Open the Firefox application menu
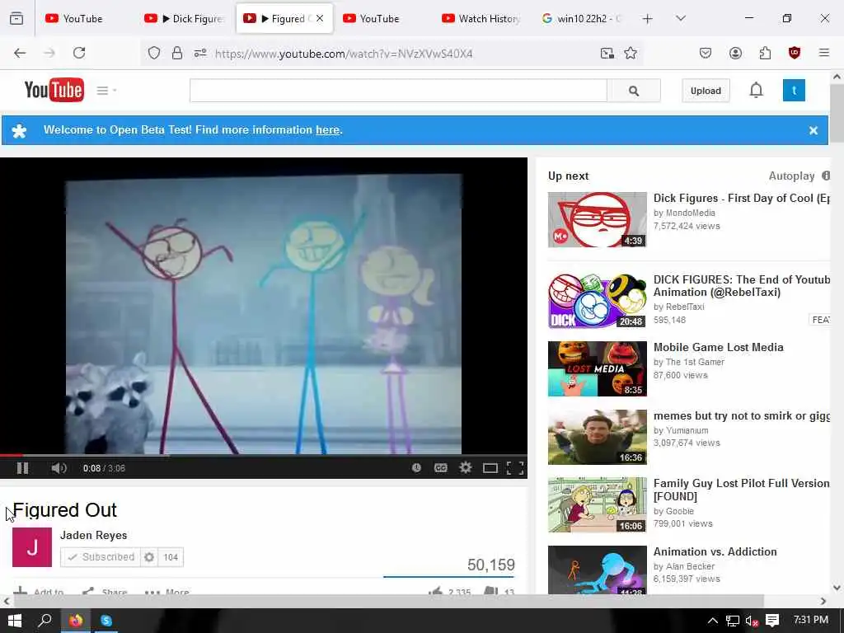Screen dimensions: 844x633 tap(824, 53)
